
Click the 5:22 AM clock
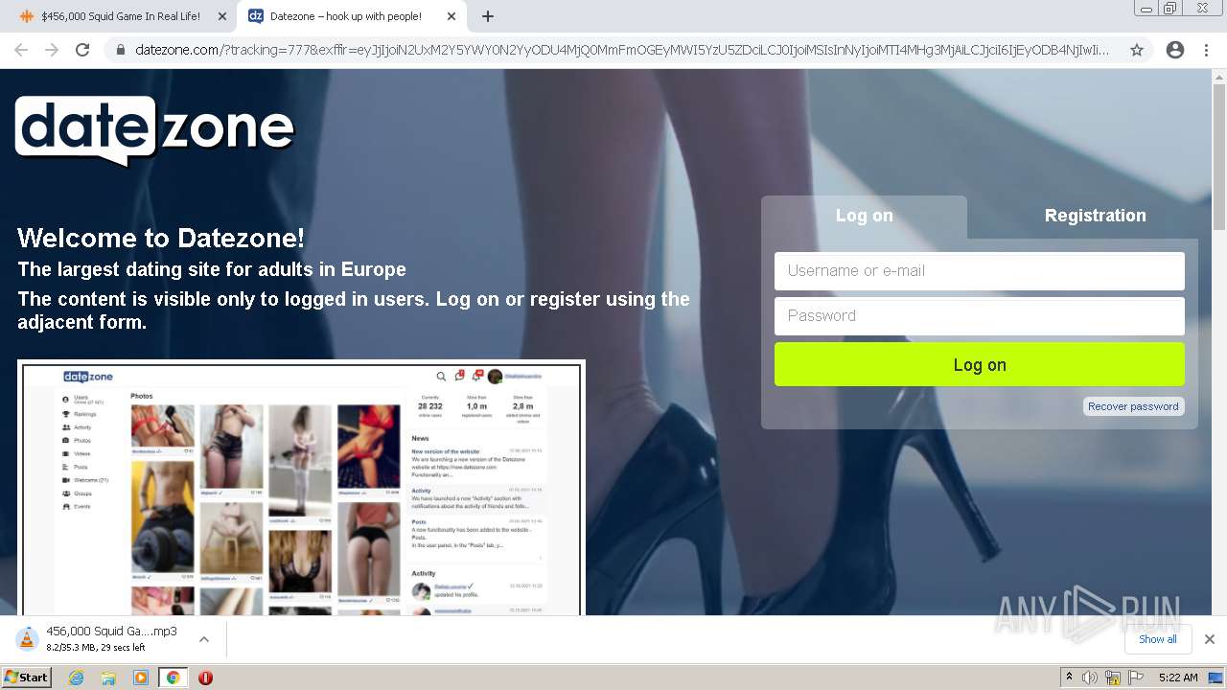(x=1178, y=678)
